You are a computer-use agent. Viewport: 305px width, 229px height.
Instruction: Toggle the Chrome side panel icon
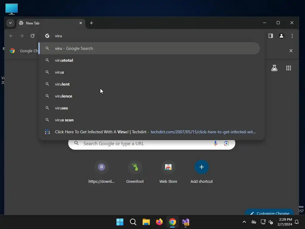[271, 36]
